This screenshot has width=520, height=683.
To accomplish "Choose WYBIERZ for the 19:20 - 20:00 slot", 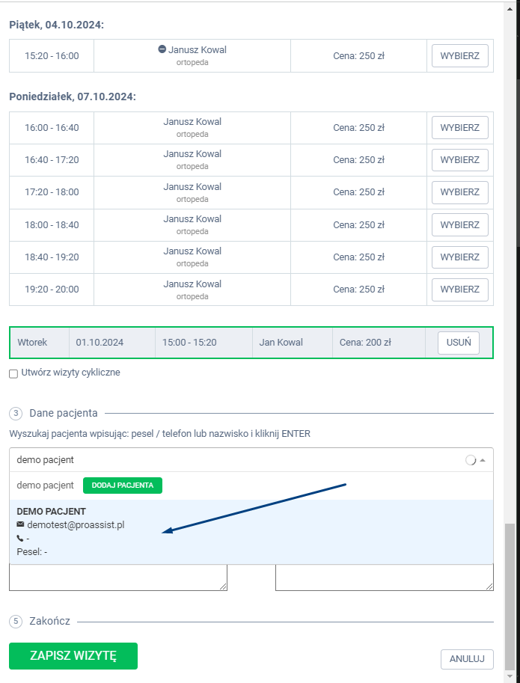I will [459, 290].
